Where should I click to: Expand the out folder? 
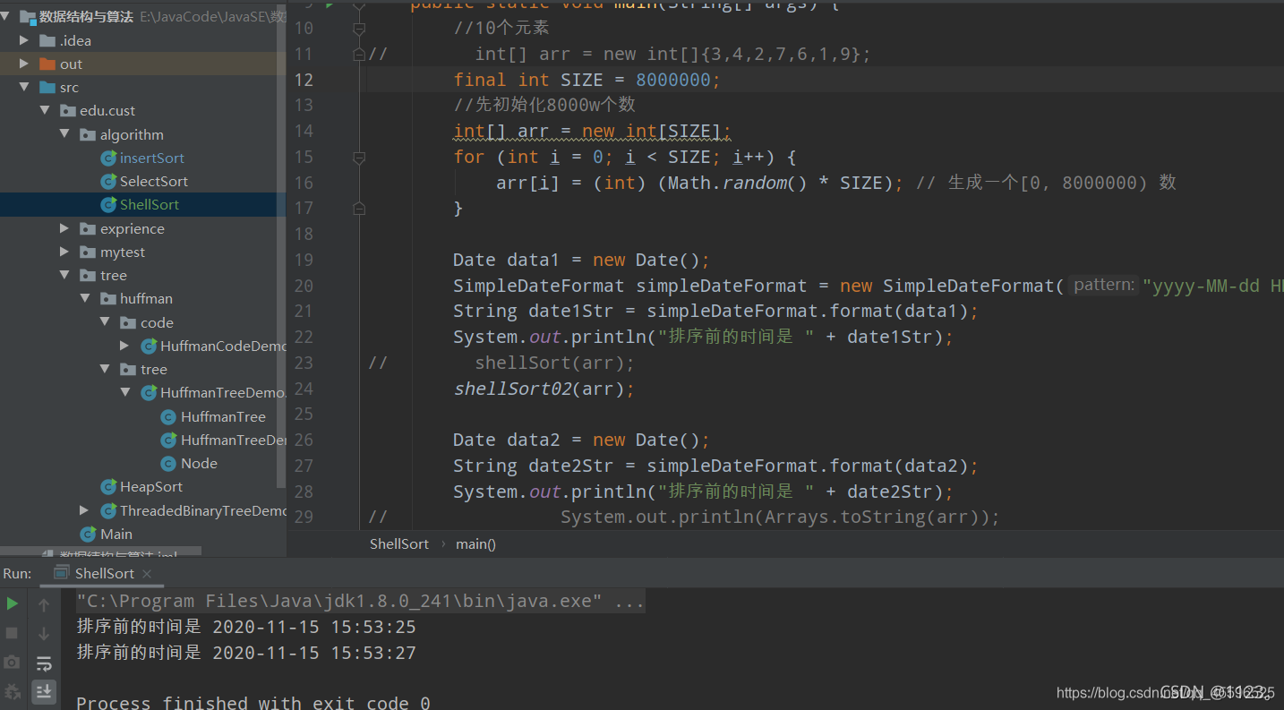pyautogui.click(x=24, y=64)
